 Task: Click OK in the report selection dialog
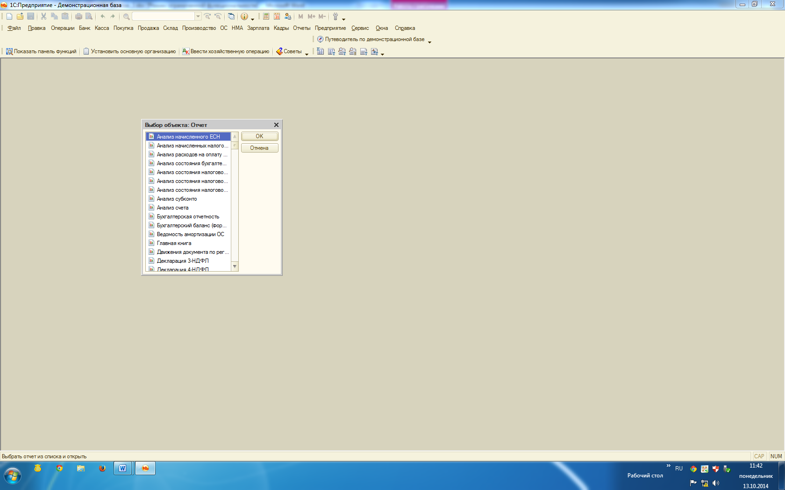259,136
